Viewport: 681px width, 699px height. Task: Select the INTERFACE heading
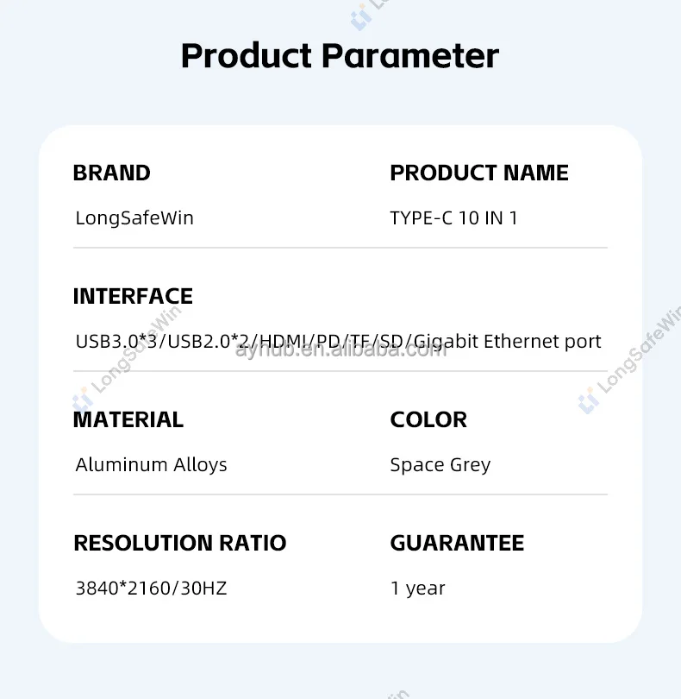point(133,297)
